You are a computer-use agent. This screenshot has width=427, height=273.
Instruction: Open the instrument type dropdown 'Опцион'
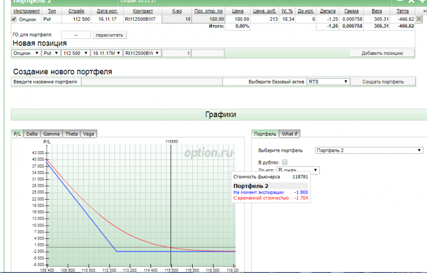pos(26,53)
